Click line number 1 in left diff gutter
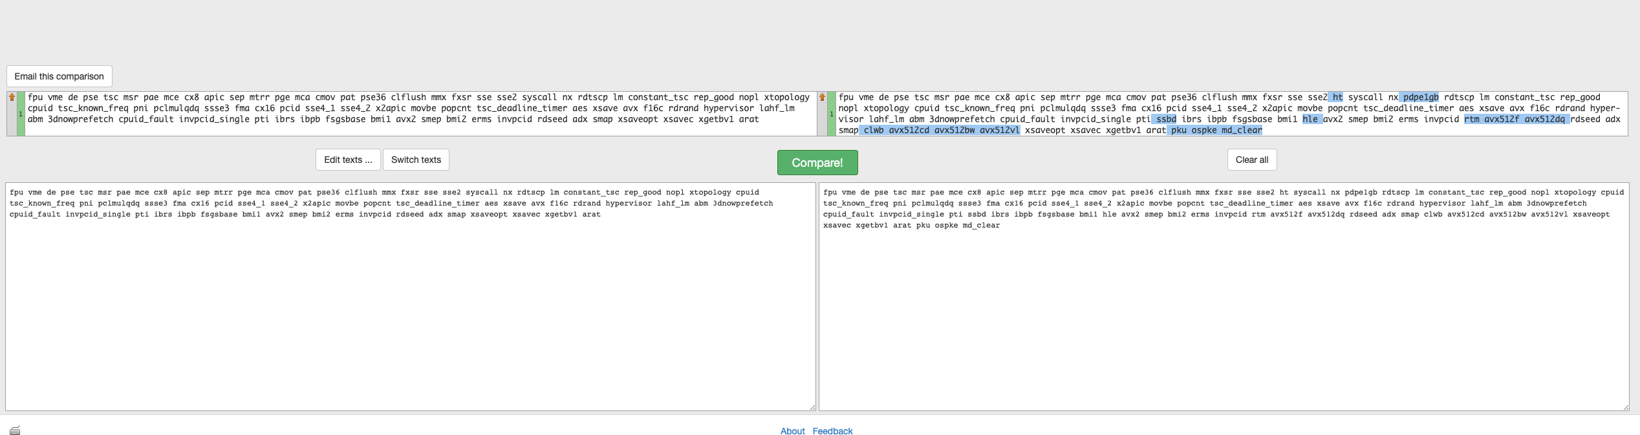1640x435 pixels. point(21,114)
